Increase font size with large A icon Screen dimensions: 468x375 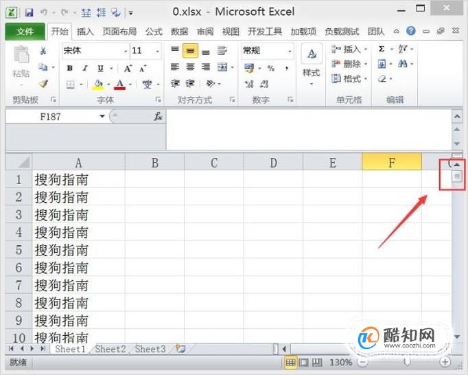tap(128, 69)
